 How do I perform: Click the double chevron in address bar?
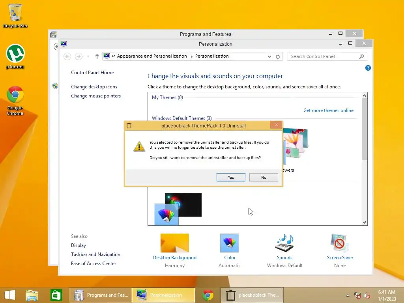tap(113, 56)
